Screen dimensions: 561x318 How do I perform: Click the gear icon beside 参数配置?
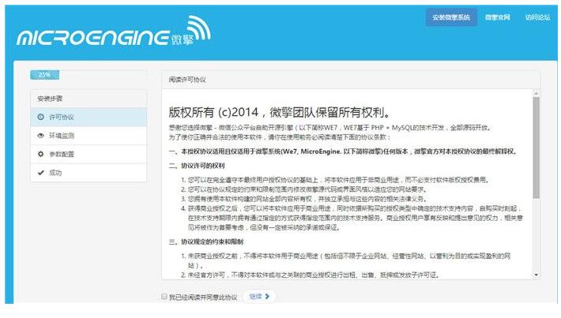pyautogui.click(x=41, y=154)
